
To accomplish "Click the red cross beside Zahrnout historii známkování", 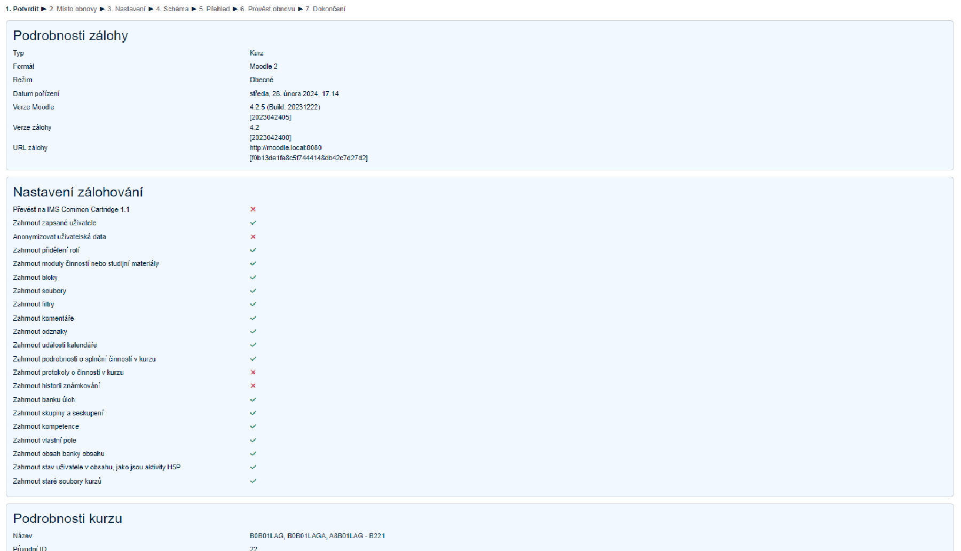I will click(x=253, y=385).
